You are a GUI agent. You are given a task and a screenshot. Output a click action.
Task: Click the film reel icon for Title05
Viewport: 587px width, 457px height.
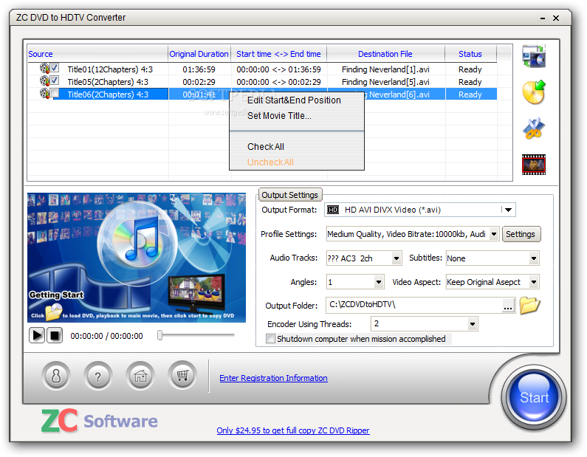44,81
